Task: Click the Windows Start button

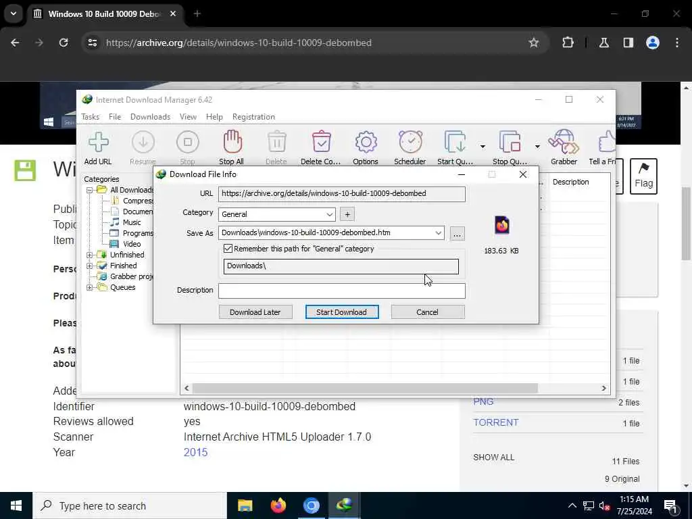Action: [x=16, y=505]
